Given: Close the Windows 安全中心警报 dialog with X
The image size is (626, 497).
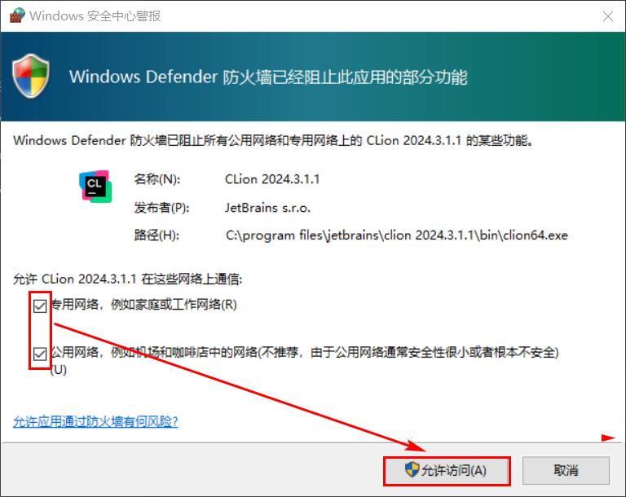Looking at the screenshot, I should pos(607,16).
